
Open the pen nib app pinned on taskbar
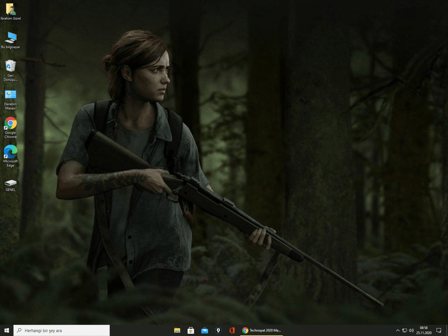point(218,330)
